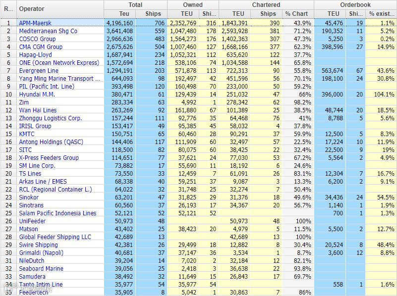
Task: Select Zim chartered percentage 98.2%
Action: click(x=298, y=102)
